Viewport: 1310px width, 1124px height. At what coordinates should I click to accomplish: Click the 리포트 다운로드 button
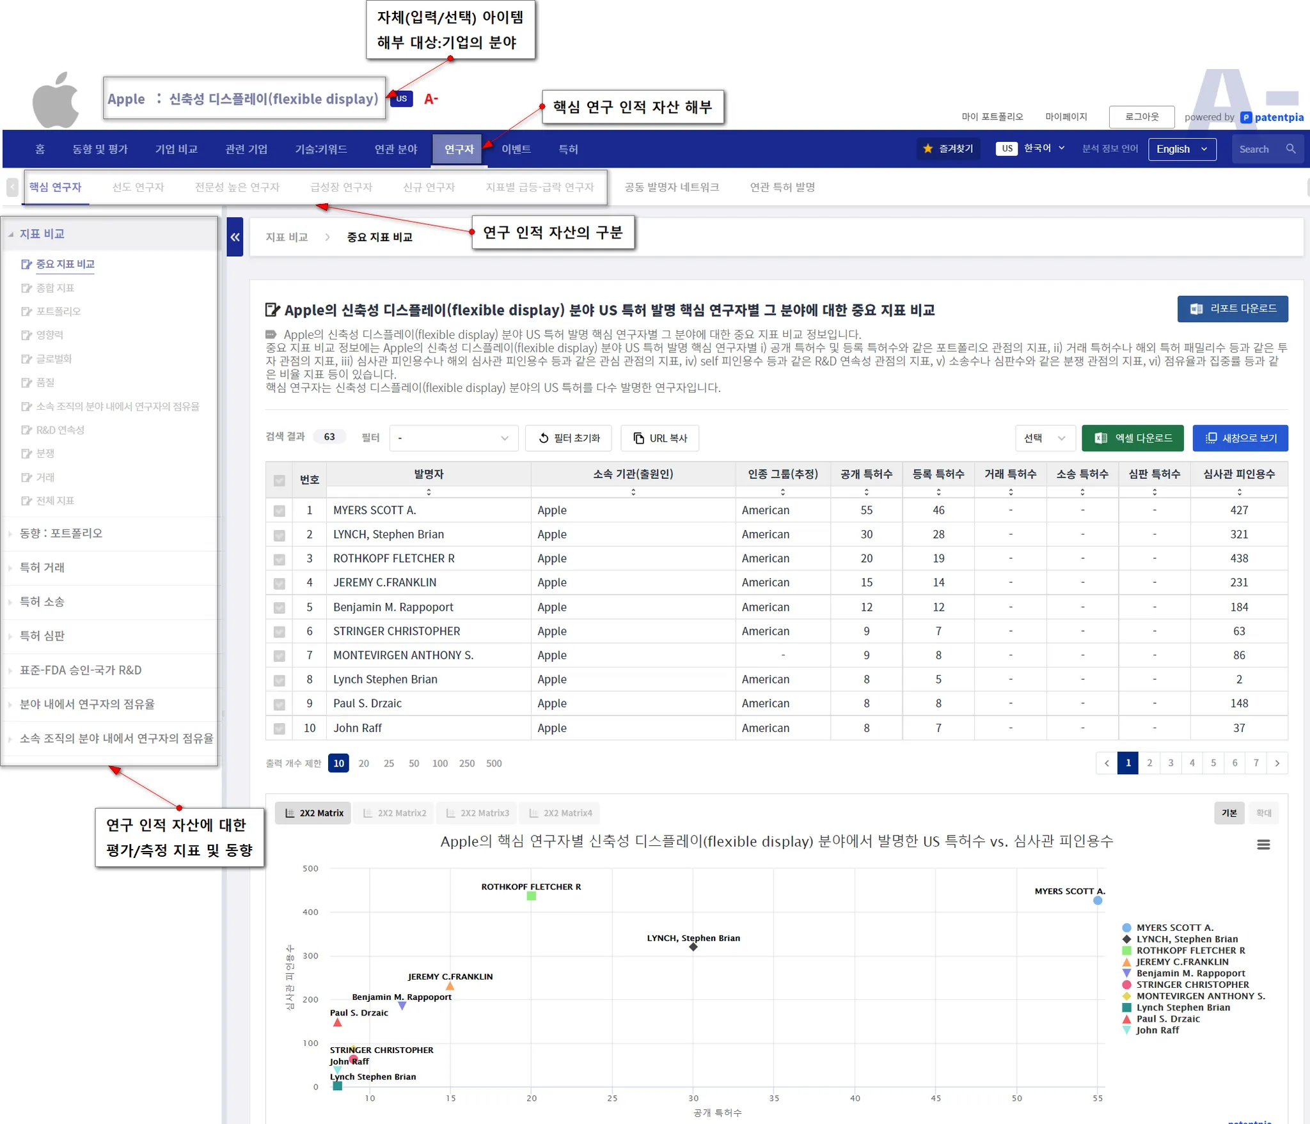1232,309
